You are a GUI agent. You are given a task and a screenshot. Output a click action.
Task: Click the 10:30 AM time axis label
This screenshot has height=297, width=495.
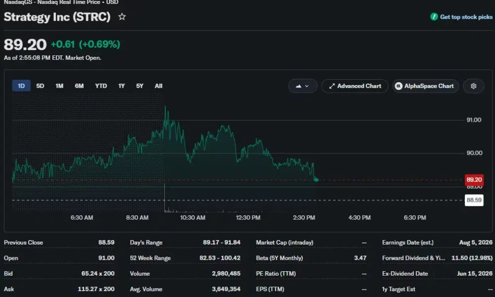point(193,217)
